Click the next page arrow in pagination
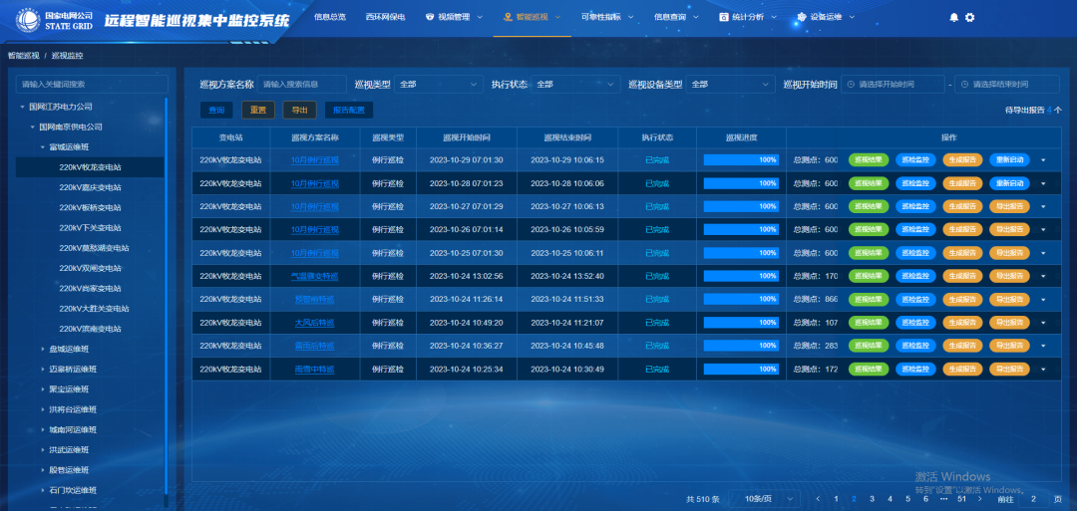Viewport: 1077px width, 511px height. [x=979, y=498]
